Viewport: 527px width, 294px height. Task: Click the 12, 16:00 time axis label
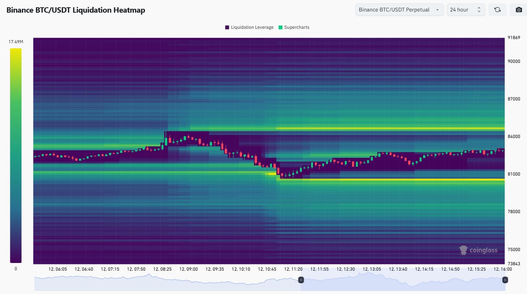point(503,269)
